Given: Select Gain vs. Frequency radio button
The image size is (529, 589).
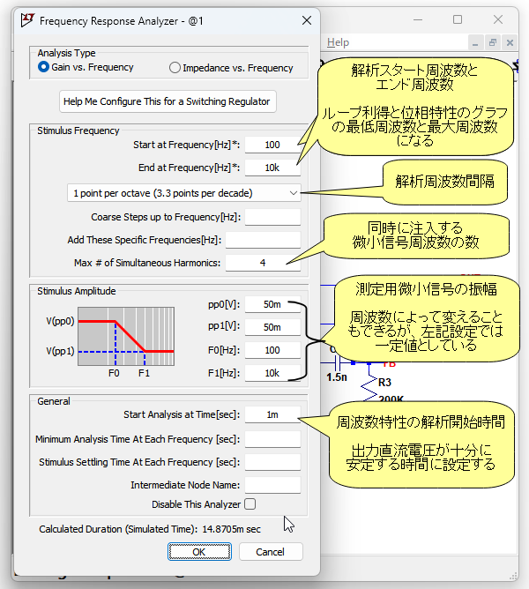Looking at the screenshot, I should (x=44, y=68).
